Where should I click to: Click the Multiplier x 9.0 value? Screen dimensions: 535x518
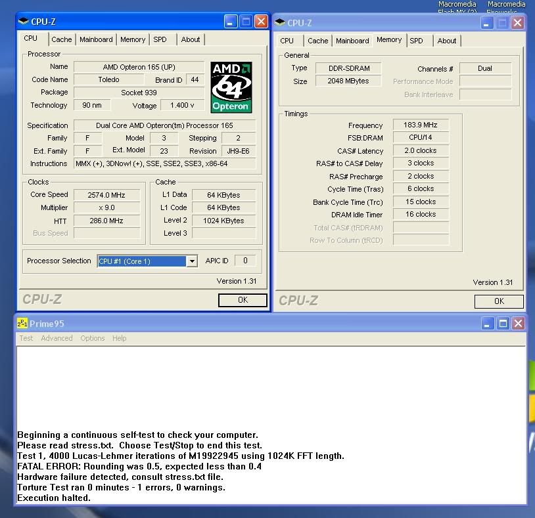[106, 207]
